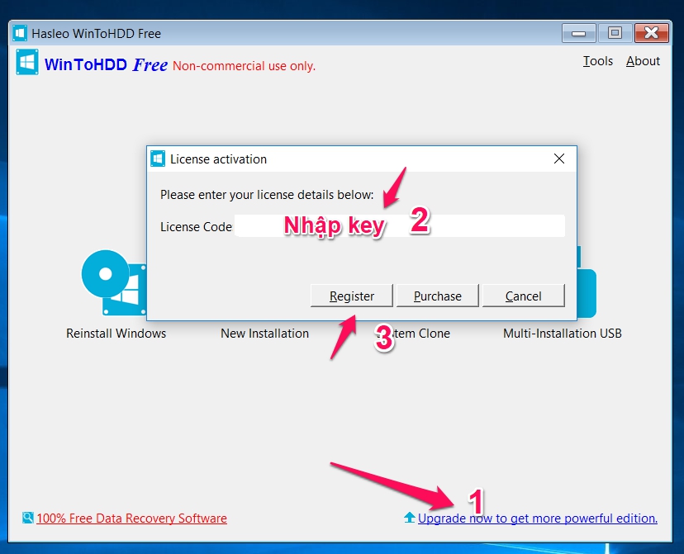Choose the New Installation label

pyautogui.click(x=264, y=334)
